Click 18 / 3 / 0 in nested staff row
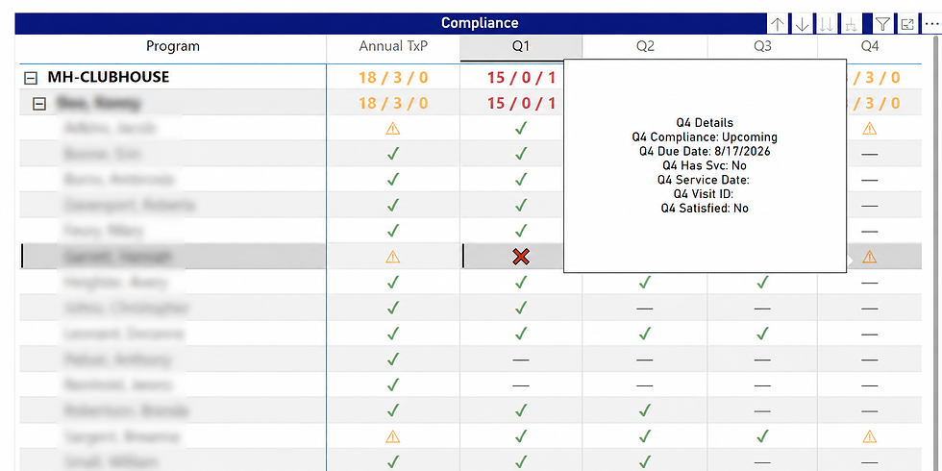The height and width of the screenshot is (471, 942). pos(393,104)
